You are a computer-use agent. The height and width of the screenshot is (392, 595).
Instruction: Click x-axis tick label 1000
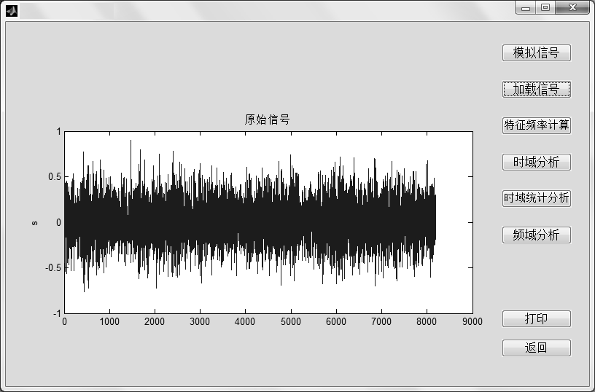[109, 322]
